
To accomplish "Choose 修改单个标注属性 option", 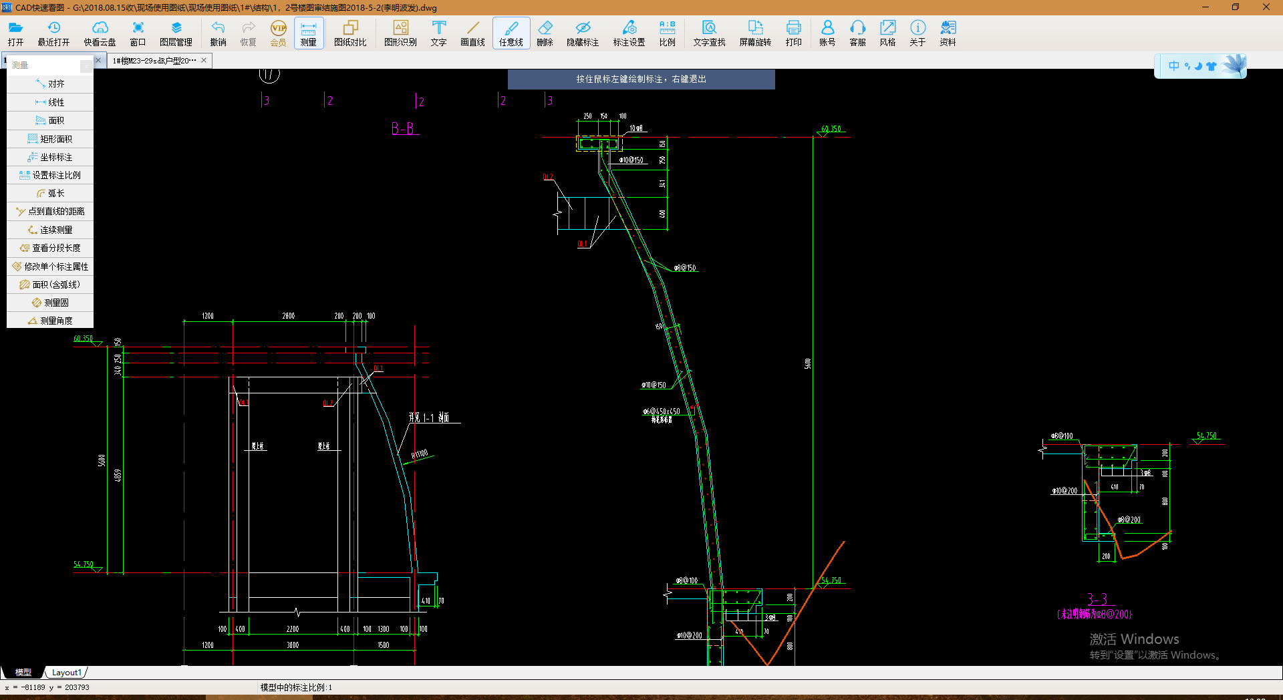I will click(x=50, y=267).
